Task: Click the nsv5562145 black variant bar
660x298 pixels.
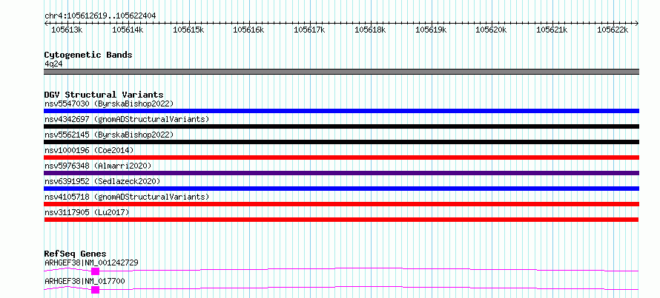Action: tap(341, 142)
